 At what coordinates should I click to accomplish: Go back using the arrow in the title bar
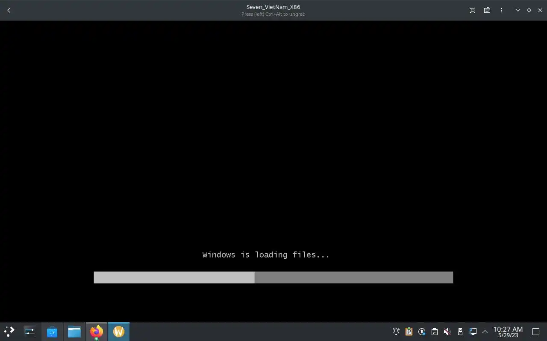9,10
